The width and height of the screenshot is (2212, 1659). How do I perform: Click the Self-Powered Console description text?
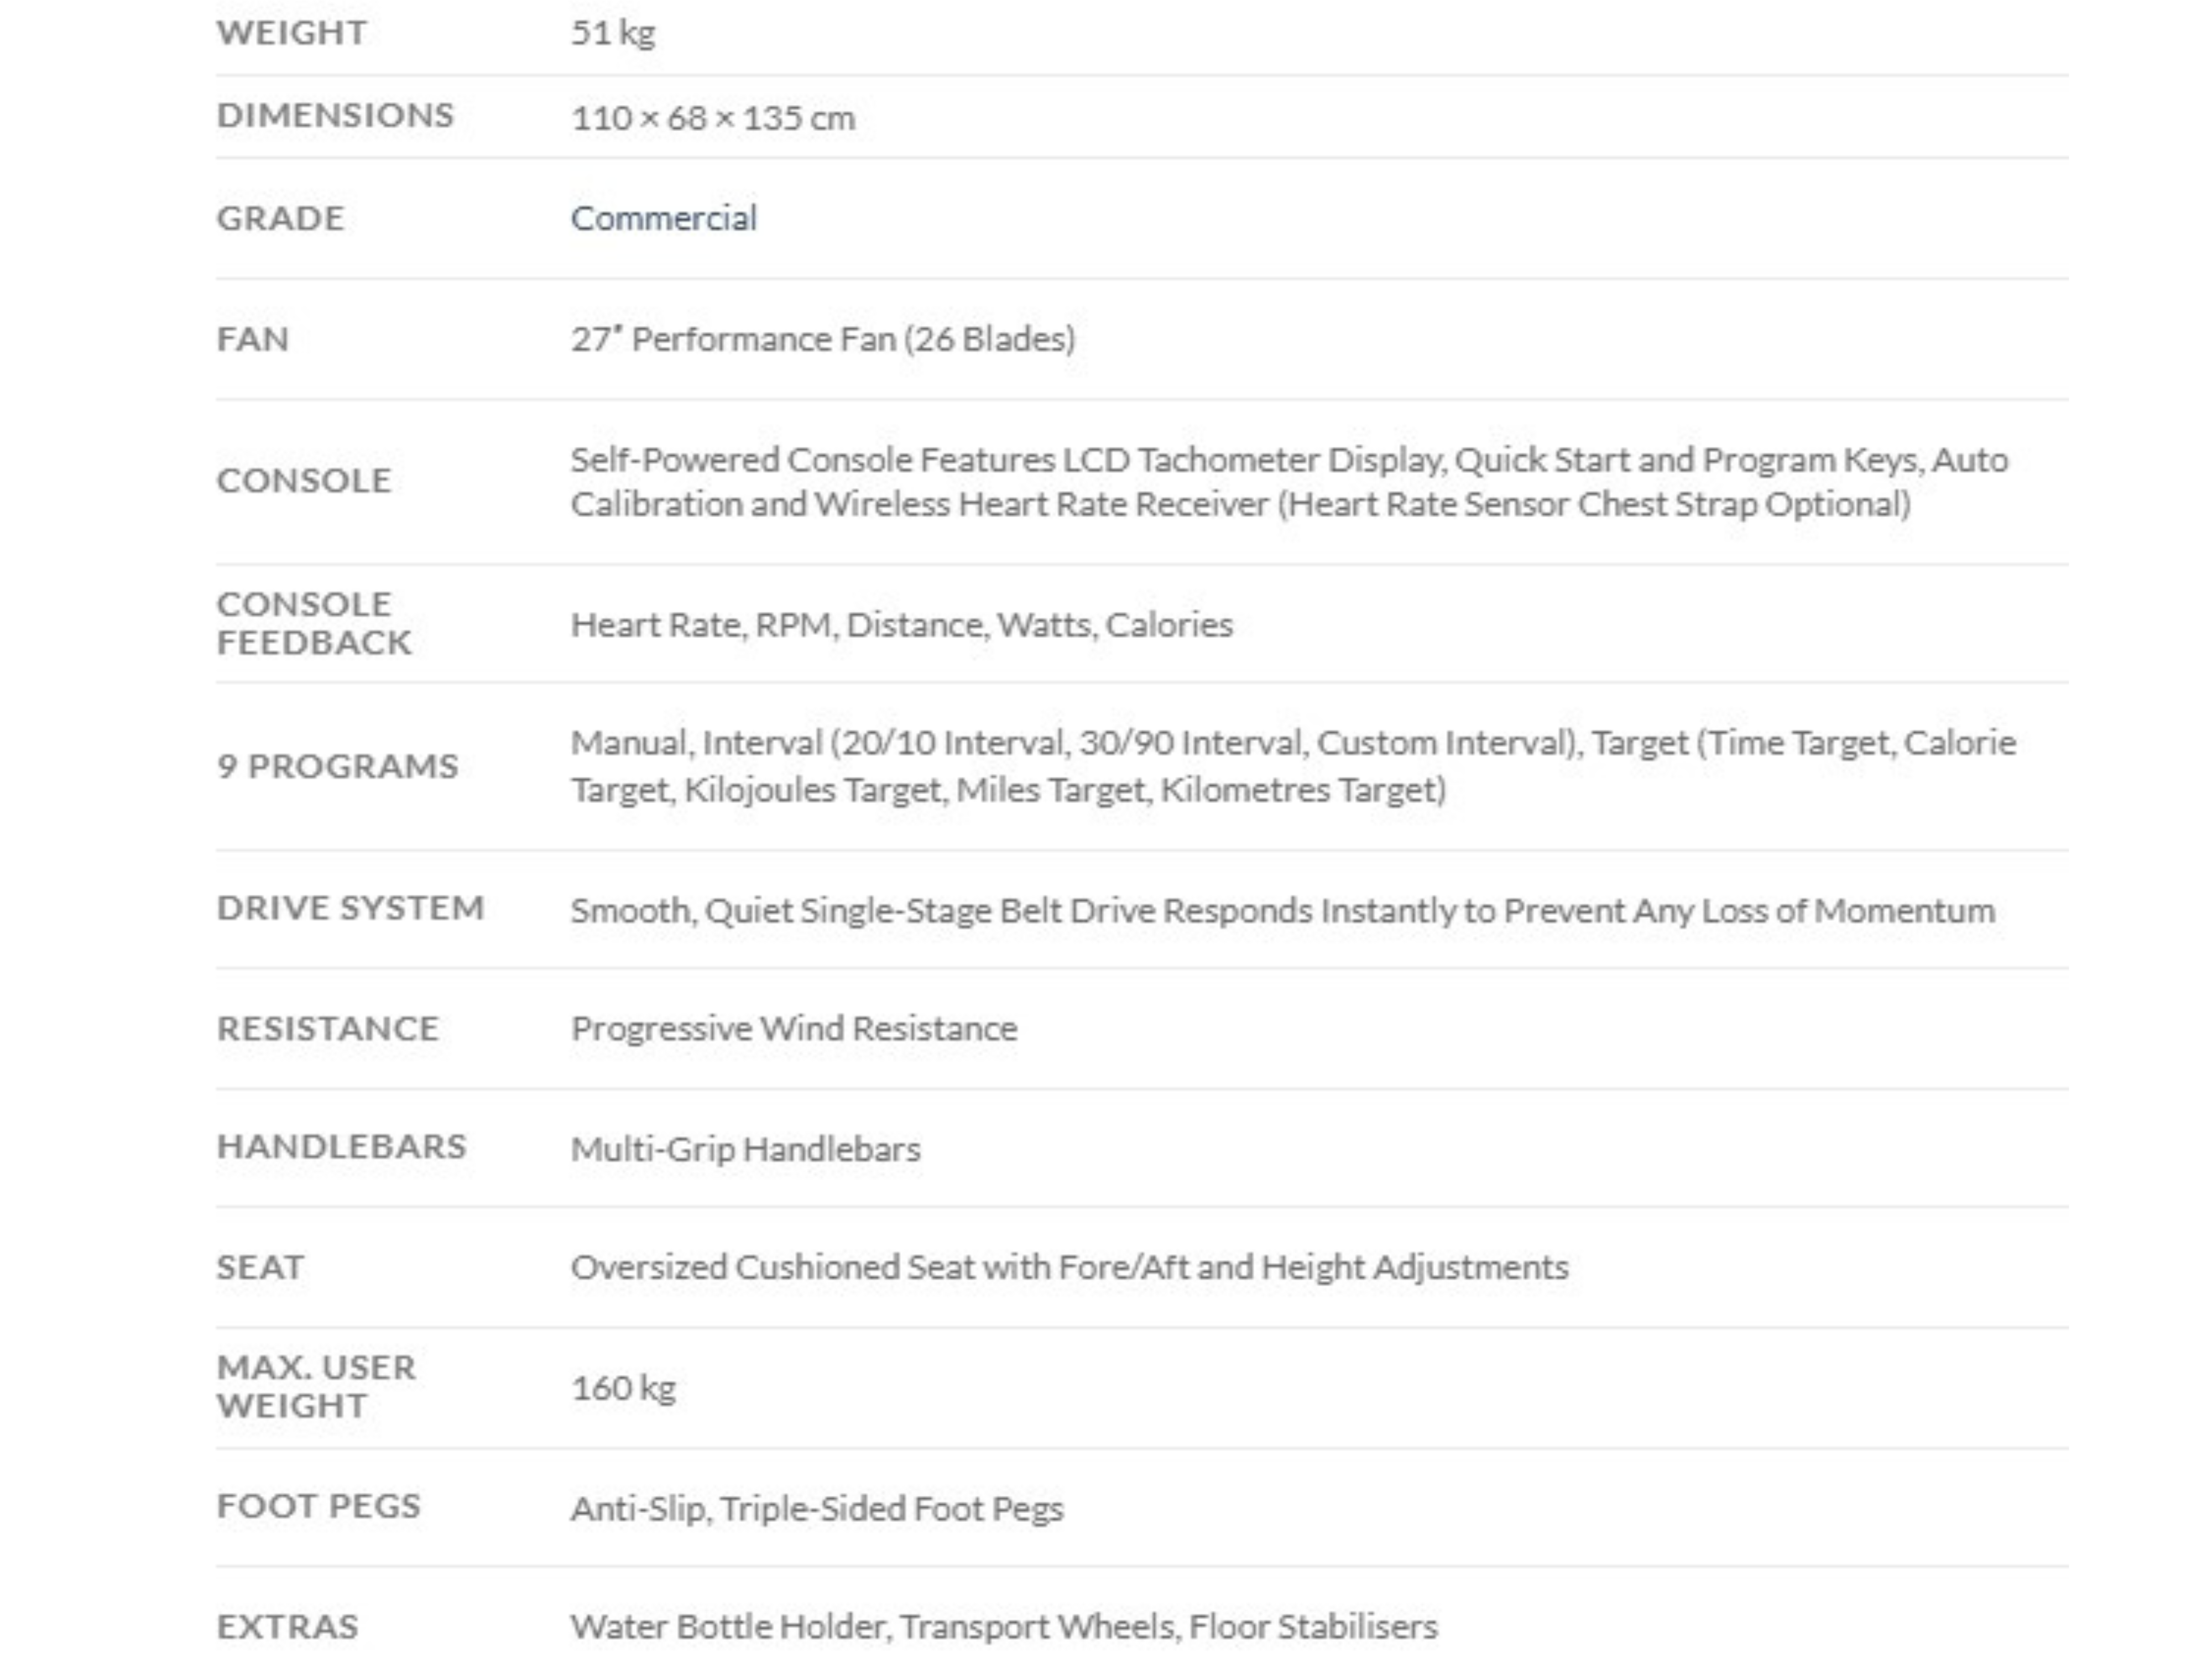(x=1289, y=481)
